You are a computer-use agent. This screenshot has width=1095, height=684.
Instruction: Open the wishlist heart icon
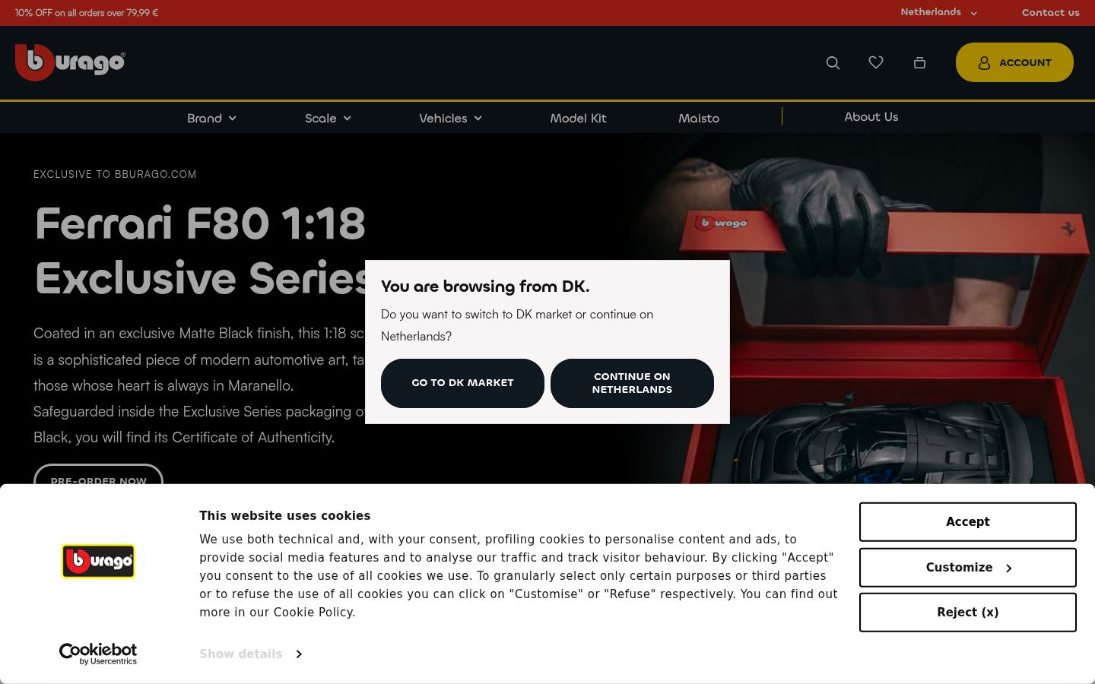click(x=876, y=62)
